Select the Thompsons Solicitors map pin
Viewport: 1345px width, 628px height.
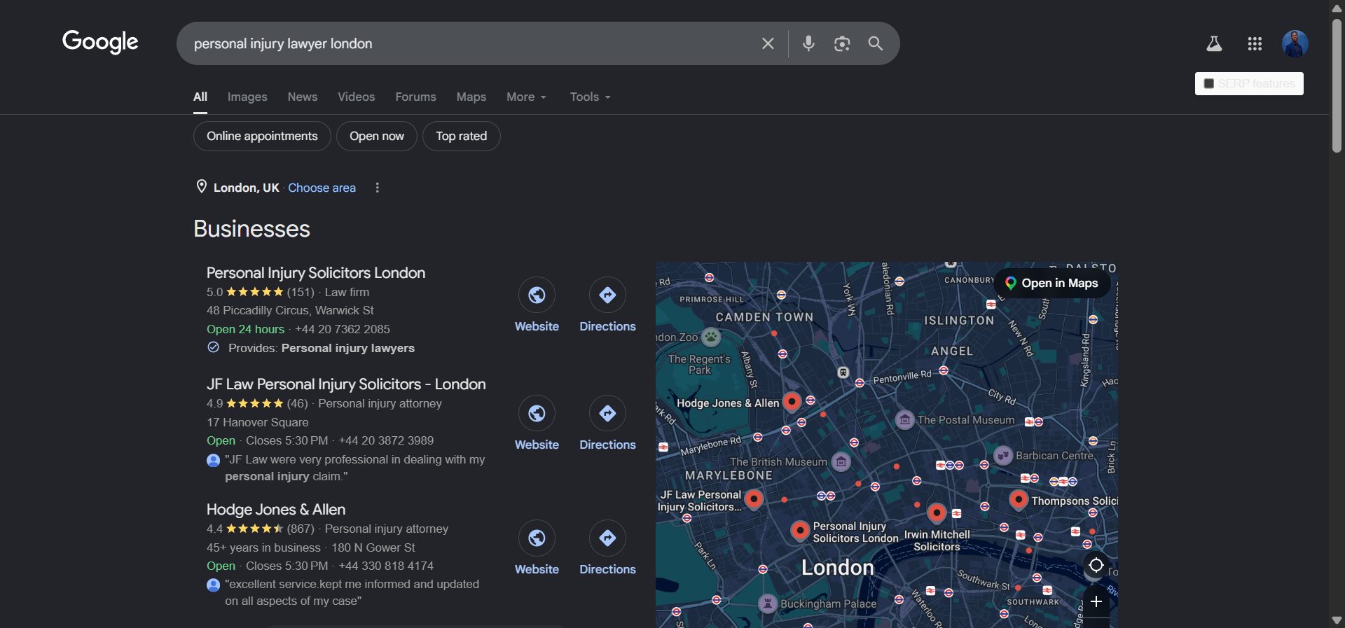pyautogui.click(x=1019, y=499)
